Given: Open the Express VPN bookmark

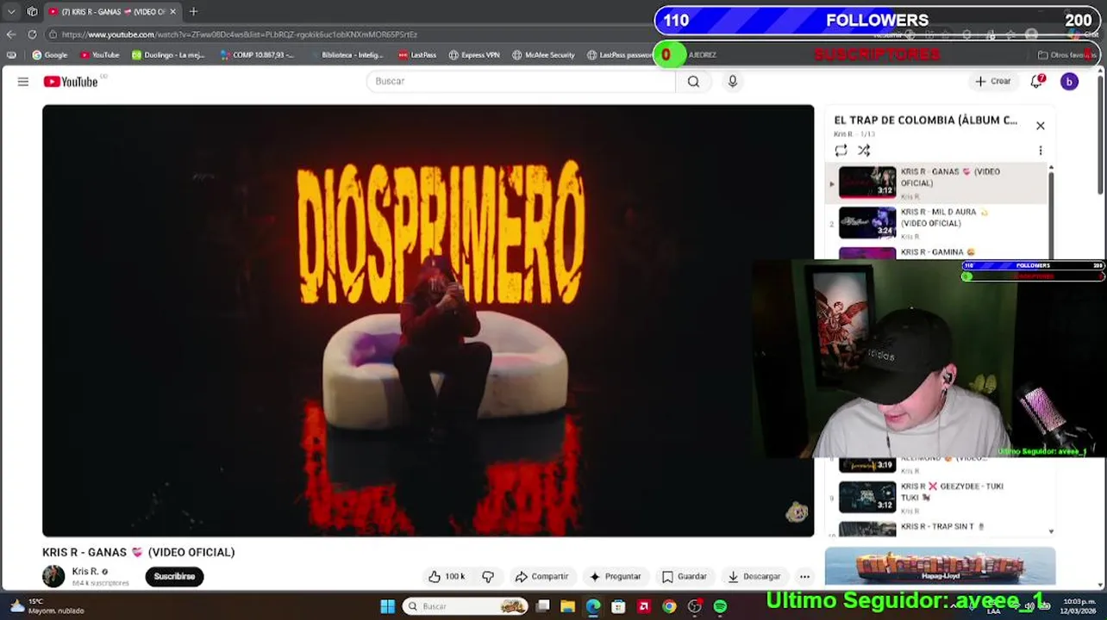Looking at the screenshot, I should pos(473,55).
